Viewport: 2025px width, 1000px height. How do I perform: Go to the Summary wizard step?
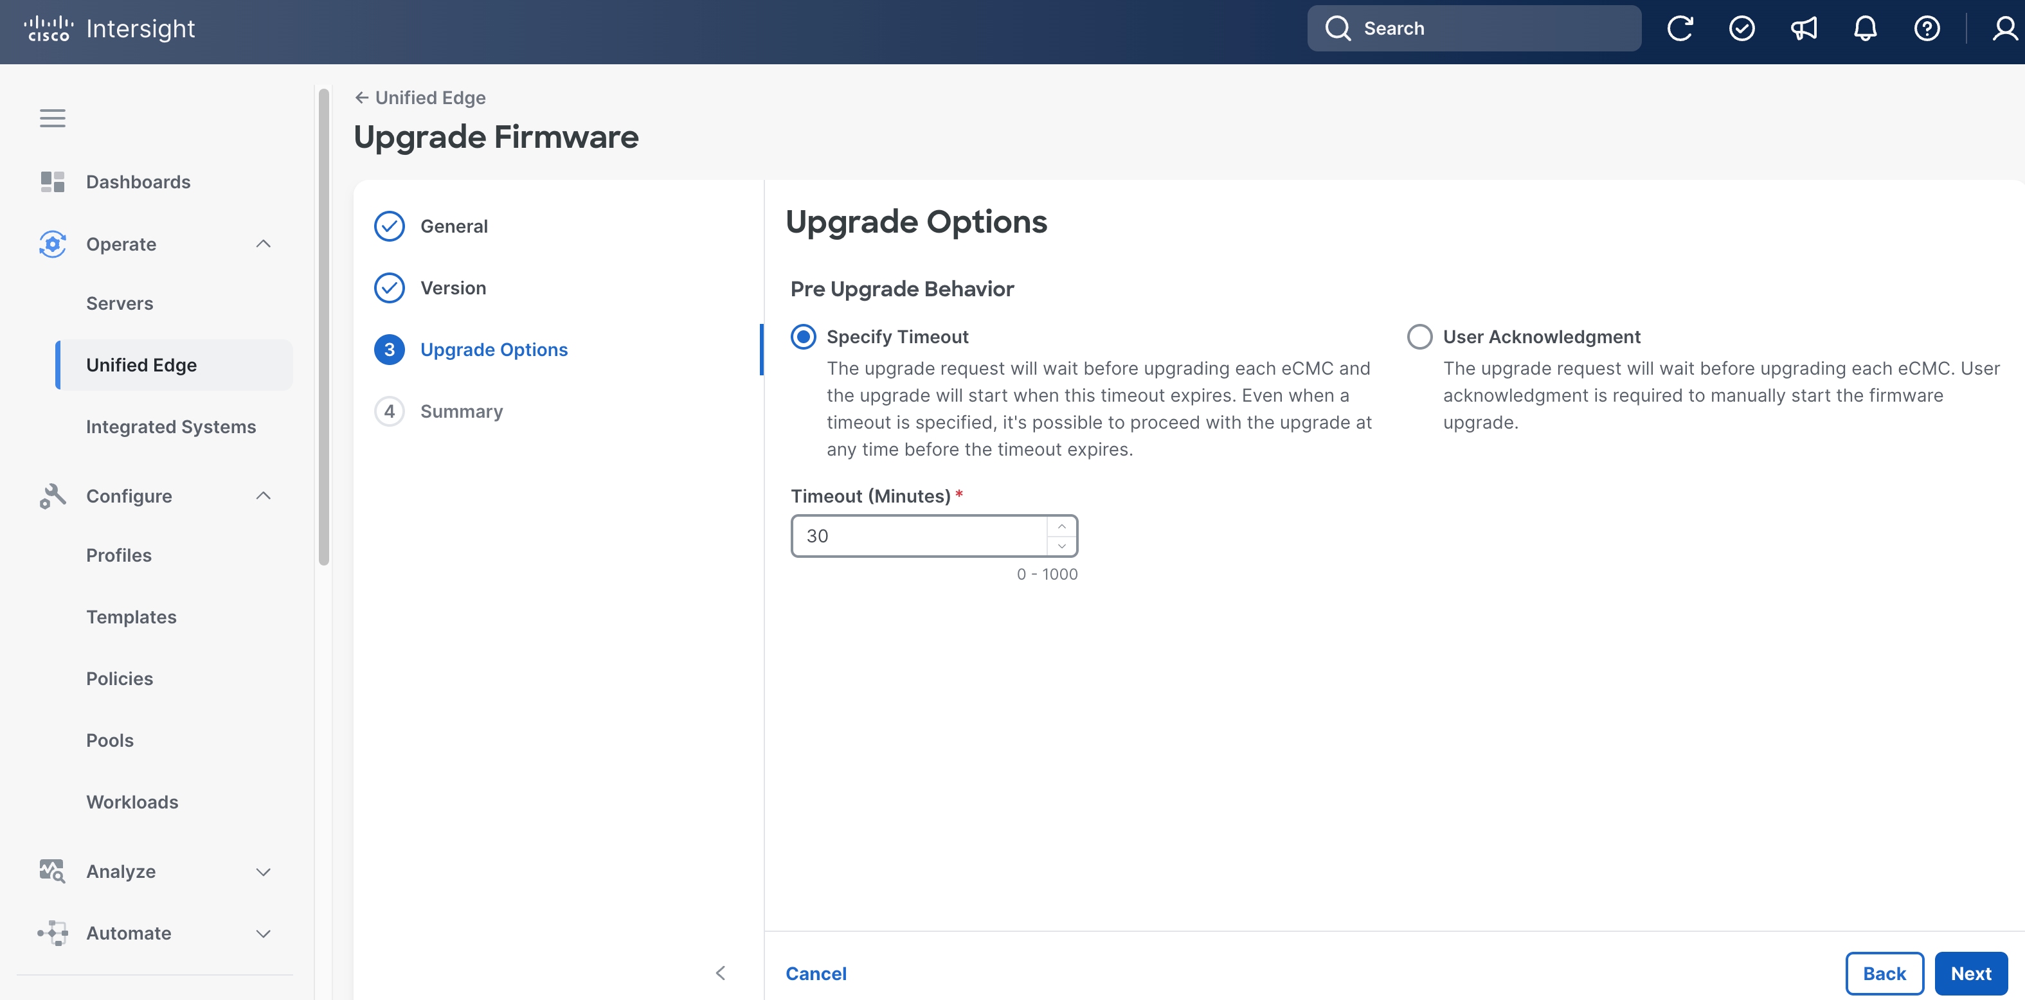point(462,411)
